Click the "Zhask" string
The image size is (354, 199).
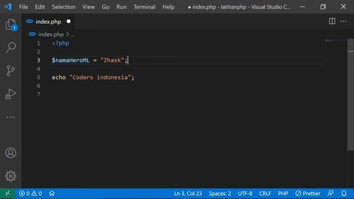click(112, 60)
